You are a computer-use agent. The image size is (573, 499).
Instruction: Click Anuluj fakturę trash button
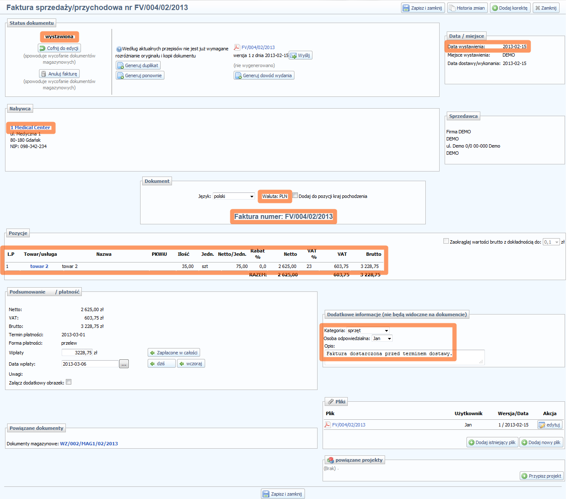tap(59, 74)
